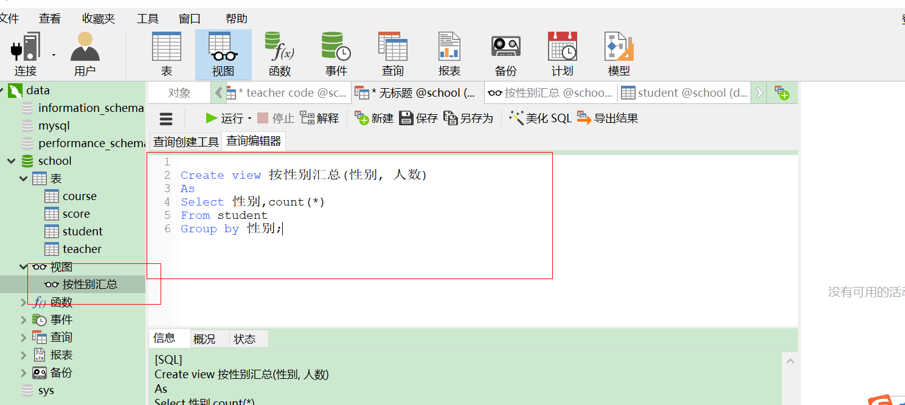The height and width of the screenshot is (405, 905).
Task: Create a new query with 新建 icon
Action: [373, 118]
